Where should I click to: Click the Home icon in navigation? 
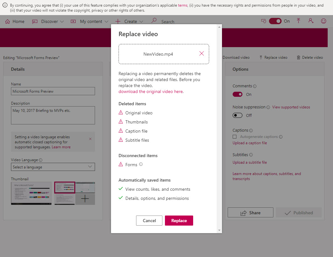click(x=8, y=21)
